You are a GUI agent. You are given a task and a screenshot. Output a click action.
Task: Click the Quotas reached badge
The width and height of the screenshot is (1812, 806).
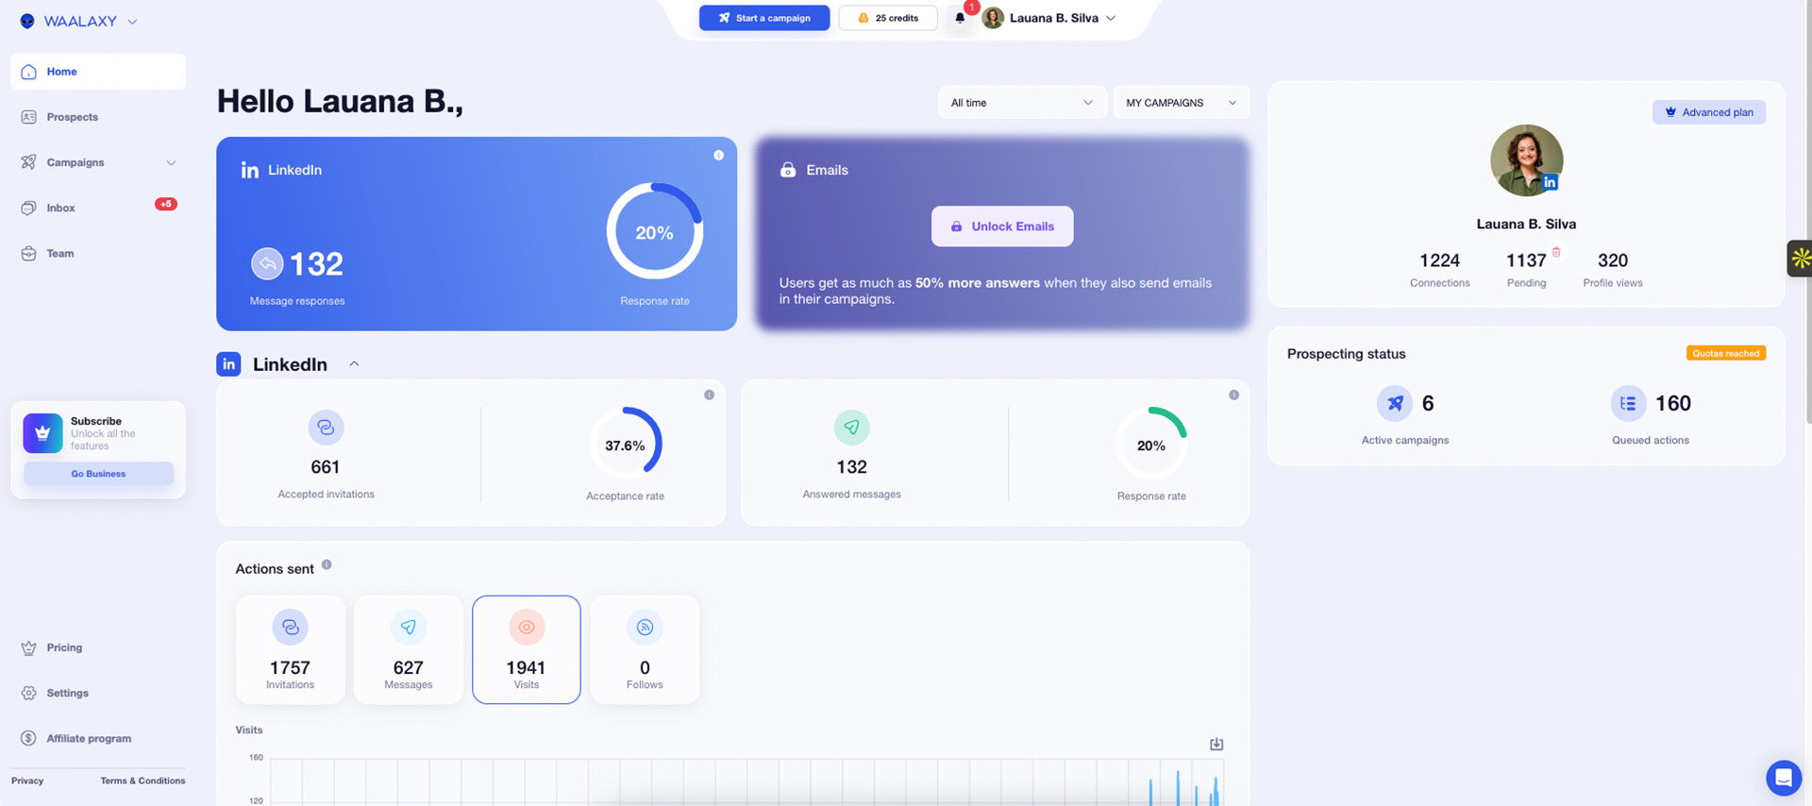1726,353
